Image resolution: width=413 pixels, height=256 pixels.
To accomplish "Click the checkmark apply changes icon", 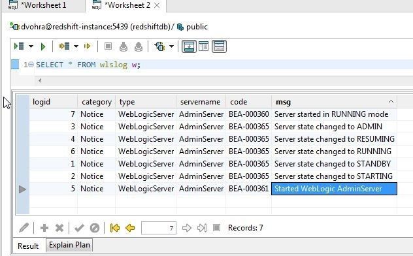I will pos(79,228).
